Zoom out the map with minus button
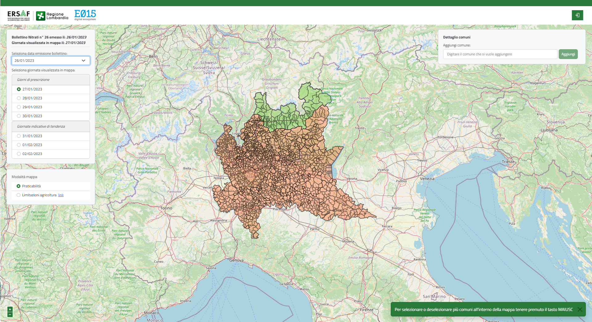Viewport: 592px width, 322px height. pos(10,315)
